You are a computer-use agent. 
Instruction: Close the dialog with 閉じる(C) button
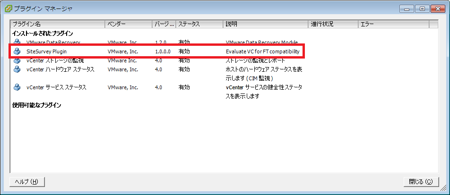click(421, 181)
